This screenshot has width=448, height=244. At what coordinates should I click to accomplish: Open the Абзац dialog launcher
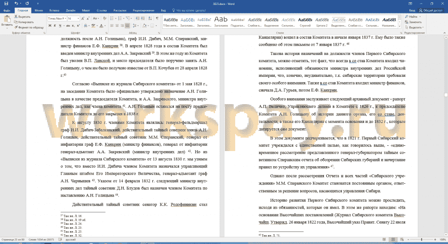(x=159, y=33)
